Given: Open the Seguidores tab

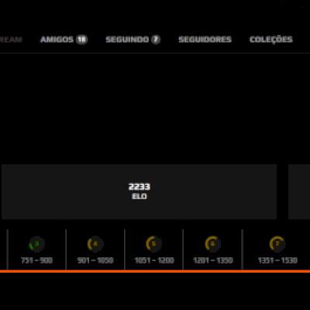Looking at the screenshot, I should coord(205,40).
